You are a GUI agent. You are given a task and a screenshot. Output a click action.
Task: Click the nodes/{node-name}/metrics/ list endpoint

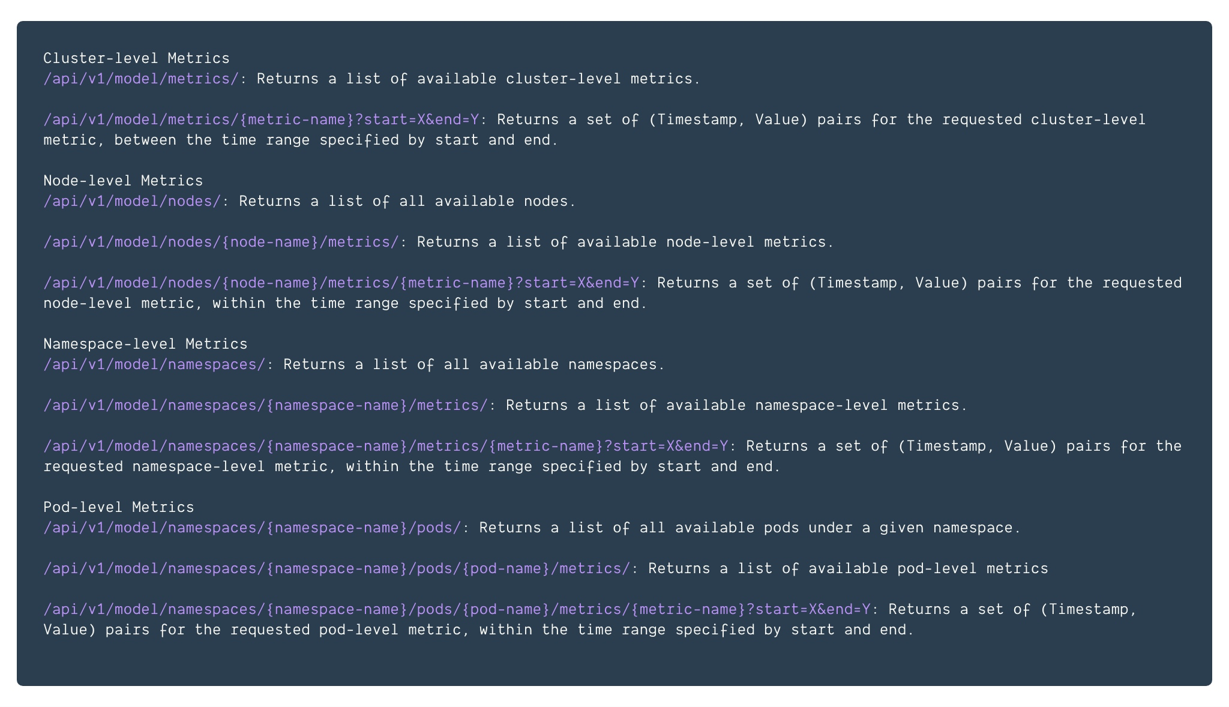pyautogui.click(x=221, y=242)
